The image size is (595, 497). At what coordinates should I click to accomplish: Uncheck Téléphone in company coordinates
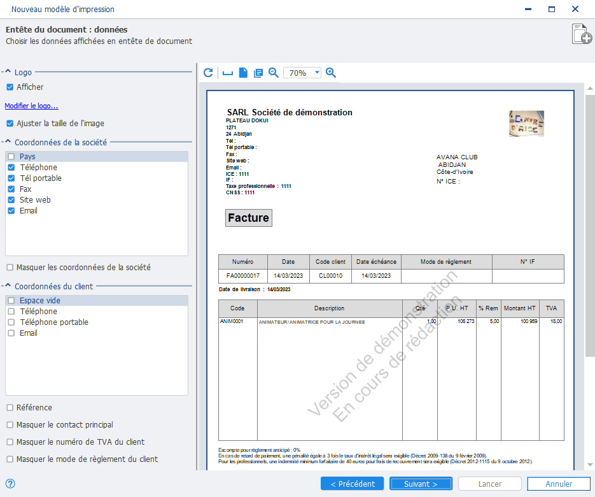(x=11, y=167)
